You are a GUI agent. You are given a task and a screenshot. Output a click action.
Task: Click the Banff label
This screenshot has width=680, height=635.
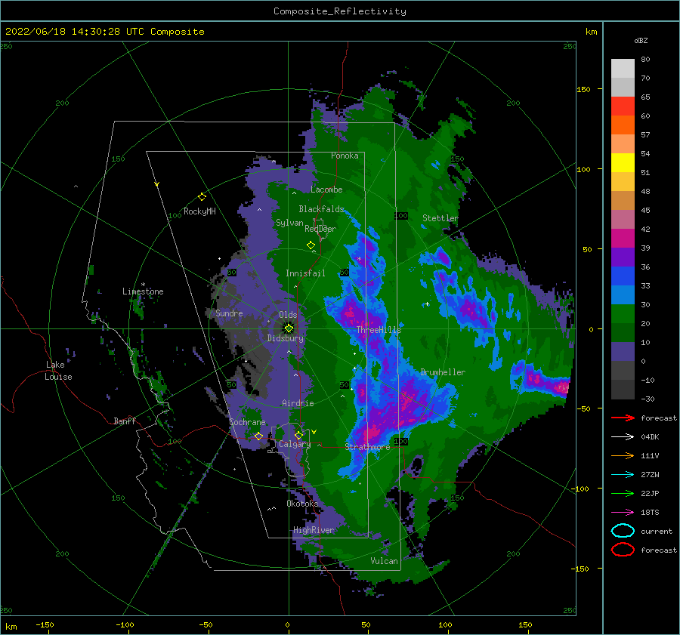pos(125,421)
